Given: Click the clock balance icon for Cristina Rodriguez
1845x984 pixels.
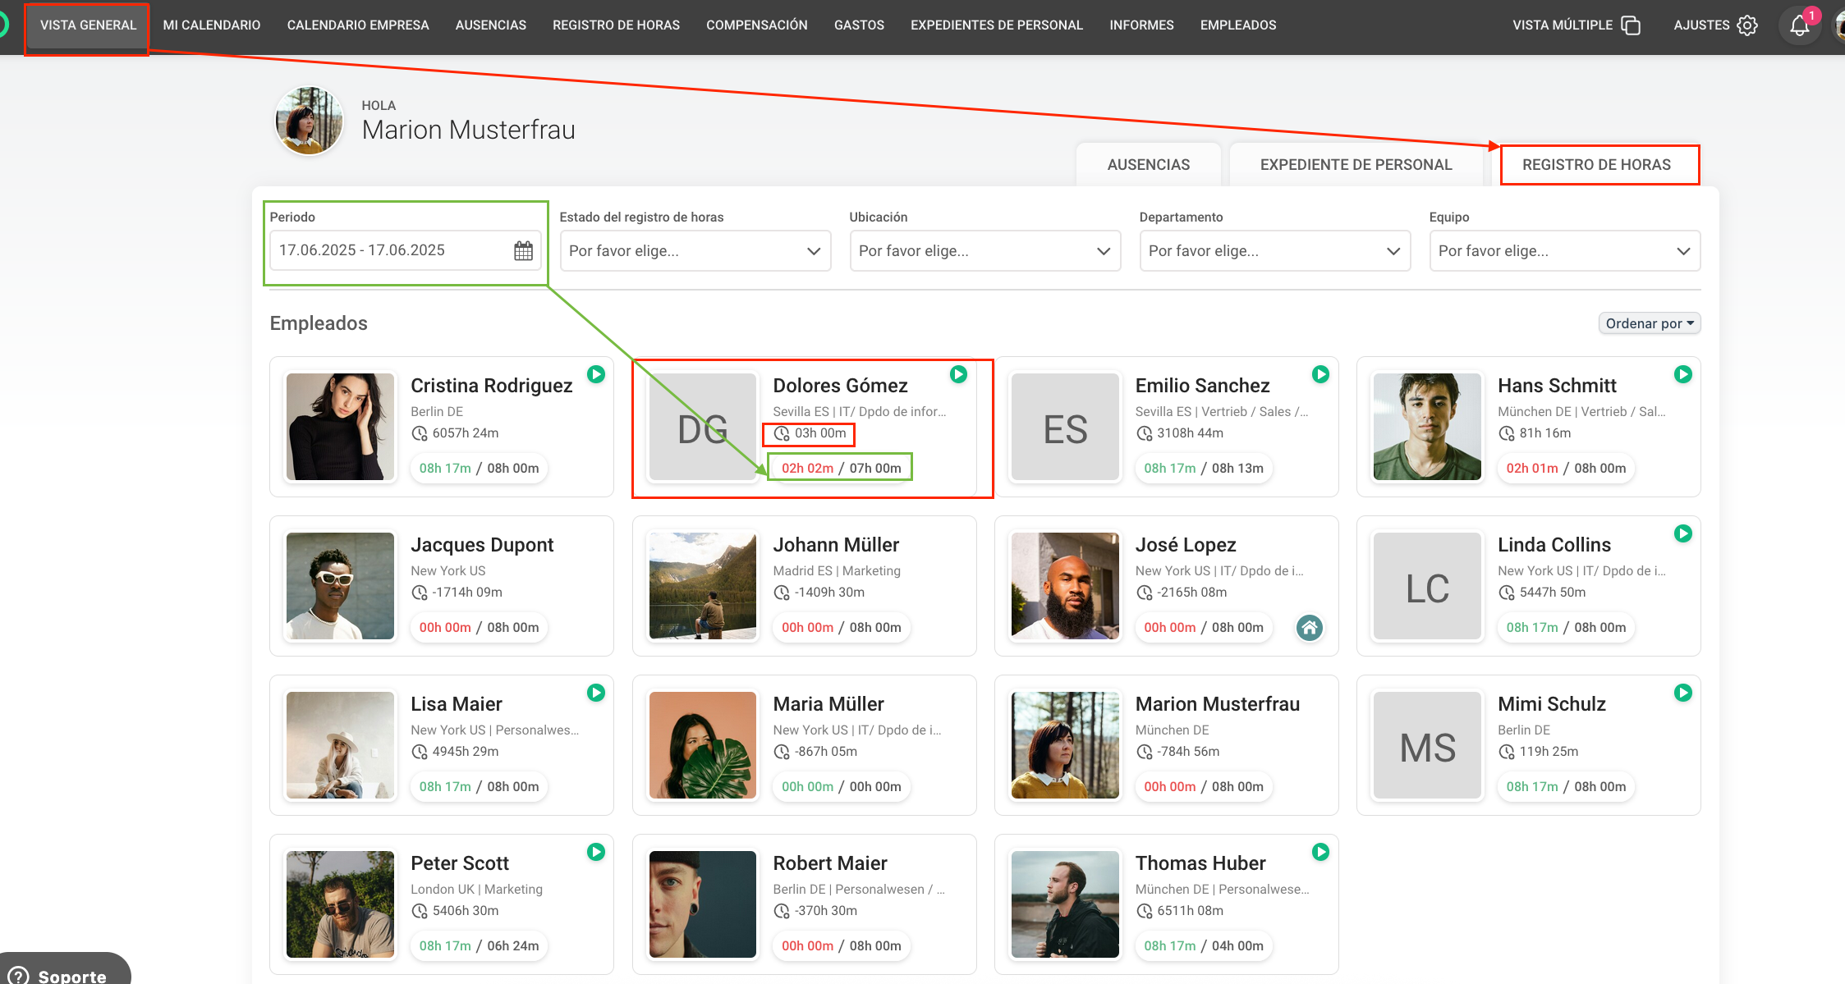Looking at the screenshot, I should pyautogui.click(x=420, y=433).
